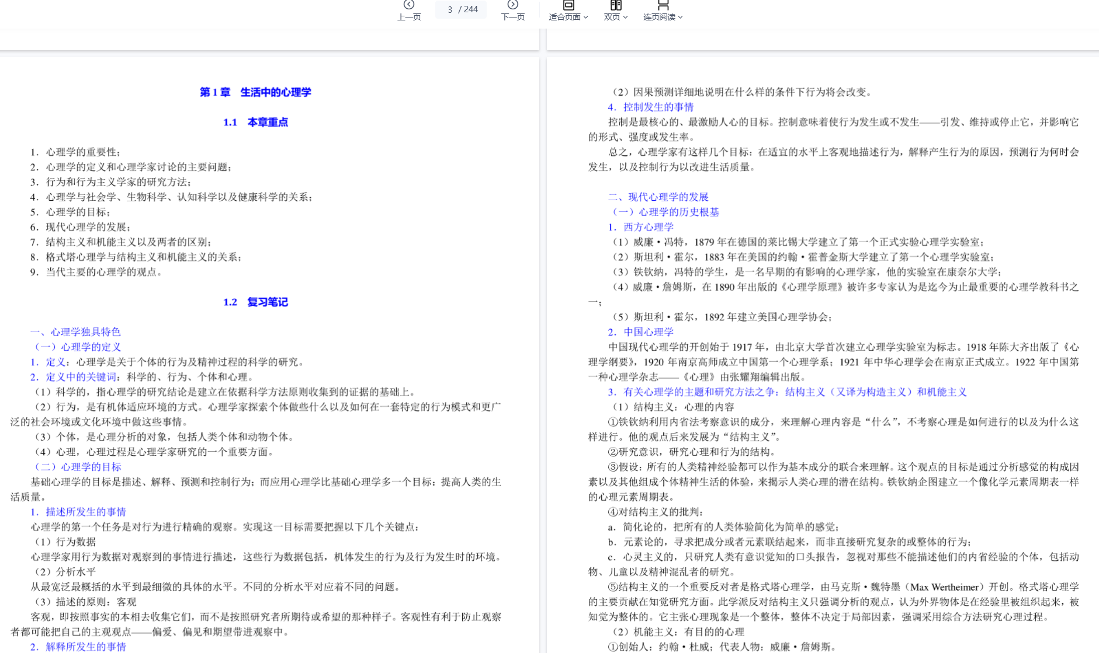Image resolution: width=1099 pixels, height=653 pixels.
Task: Click the heading 1.2 复习笔记
Action: click(x=255, y=302)
